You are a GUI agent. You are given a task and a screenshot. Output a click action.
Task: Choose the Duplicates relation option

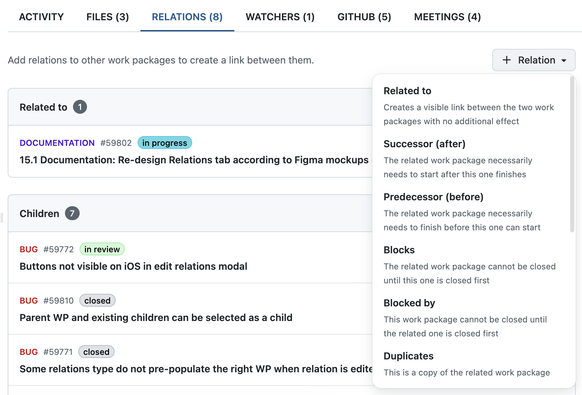408,356
